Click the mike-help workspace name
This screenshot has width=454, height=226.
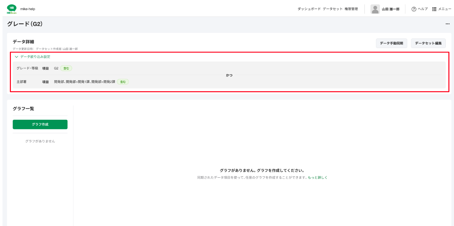(x=28, y=9)
